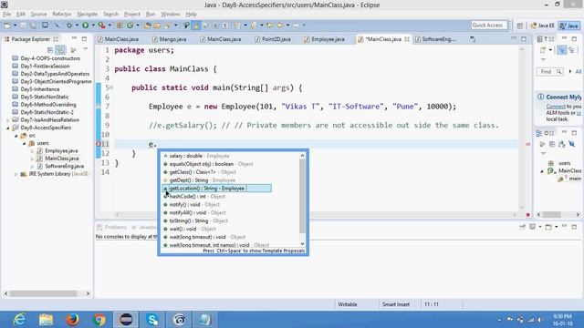
Task: Open the Package Explorer view menu triangle
Action: 85,49
